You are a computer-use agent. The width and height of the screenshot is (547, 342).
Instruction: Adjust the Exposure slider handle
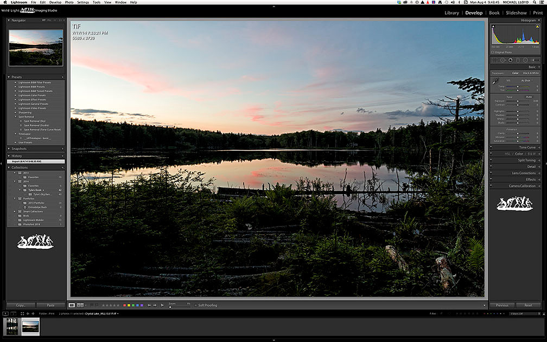518,101
